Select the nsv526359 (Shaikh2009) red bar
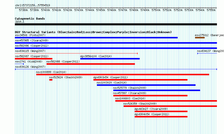224x134 pixels. pos(170,106)
